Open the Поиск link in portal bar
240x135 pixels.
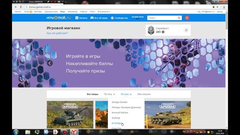(92, 12)
